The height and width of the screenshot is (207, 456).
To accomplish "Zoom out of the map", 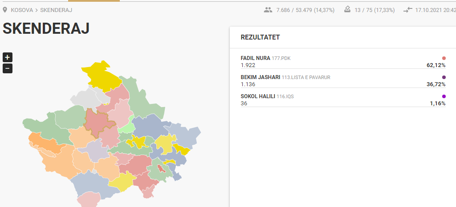I will (7, 68).
